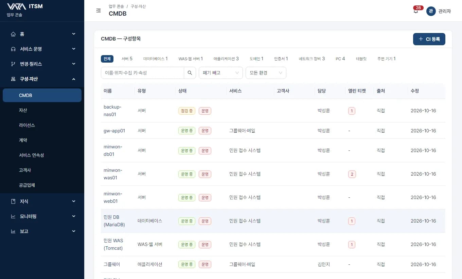Filter by 인증서 1 tab
Screen dimensions: 462x279
click(281, 59)
